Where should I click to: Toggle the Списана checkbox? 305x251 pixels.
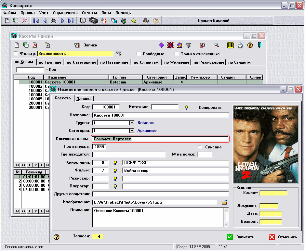pyautogui.click(x=200, y=147)
